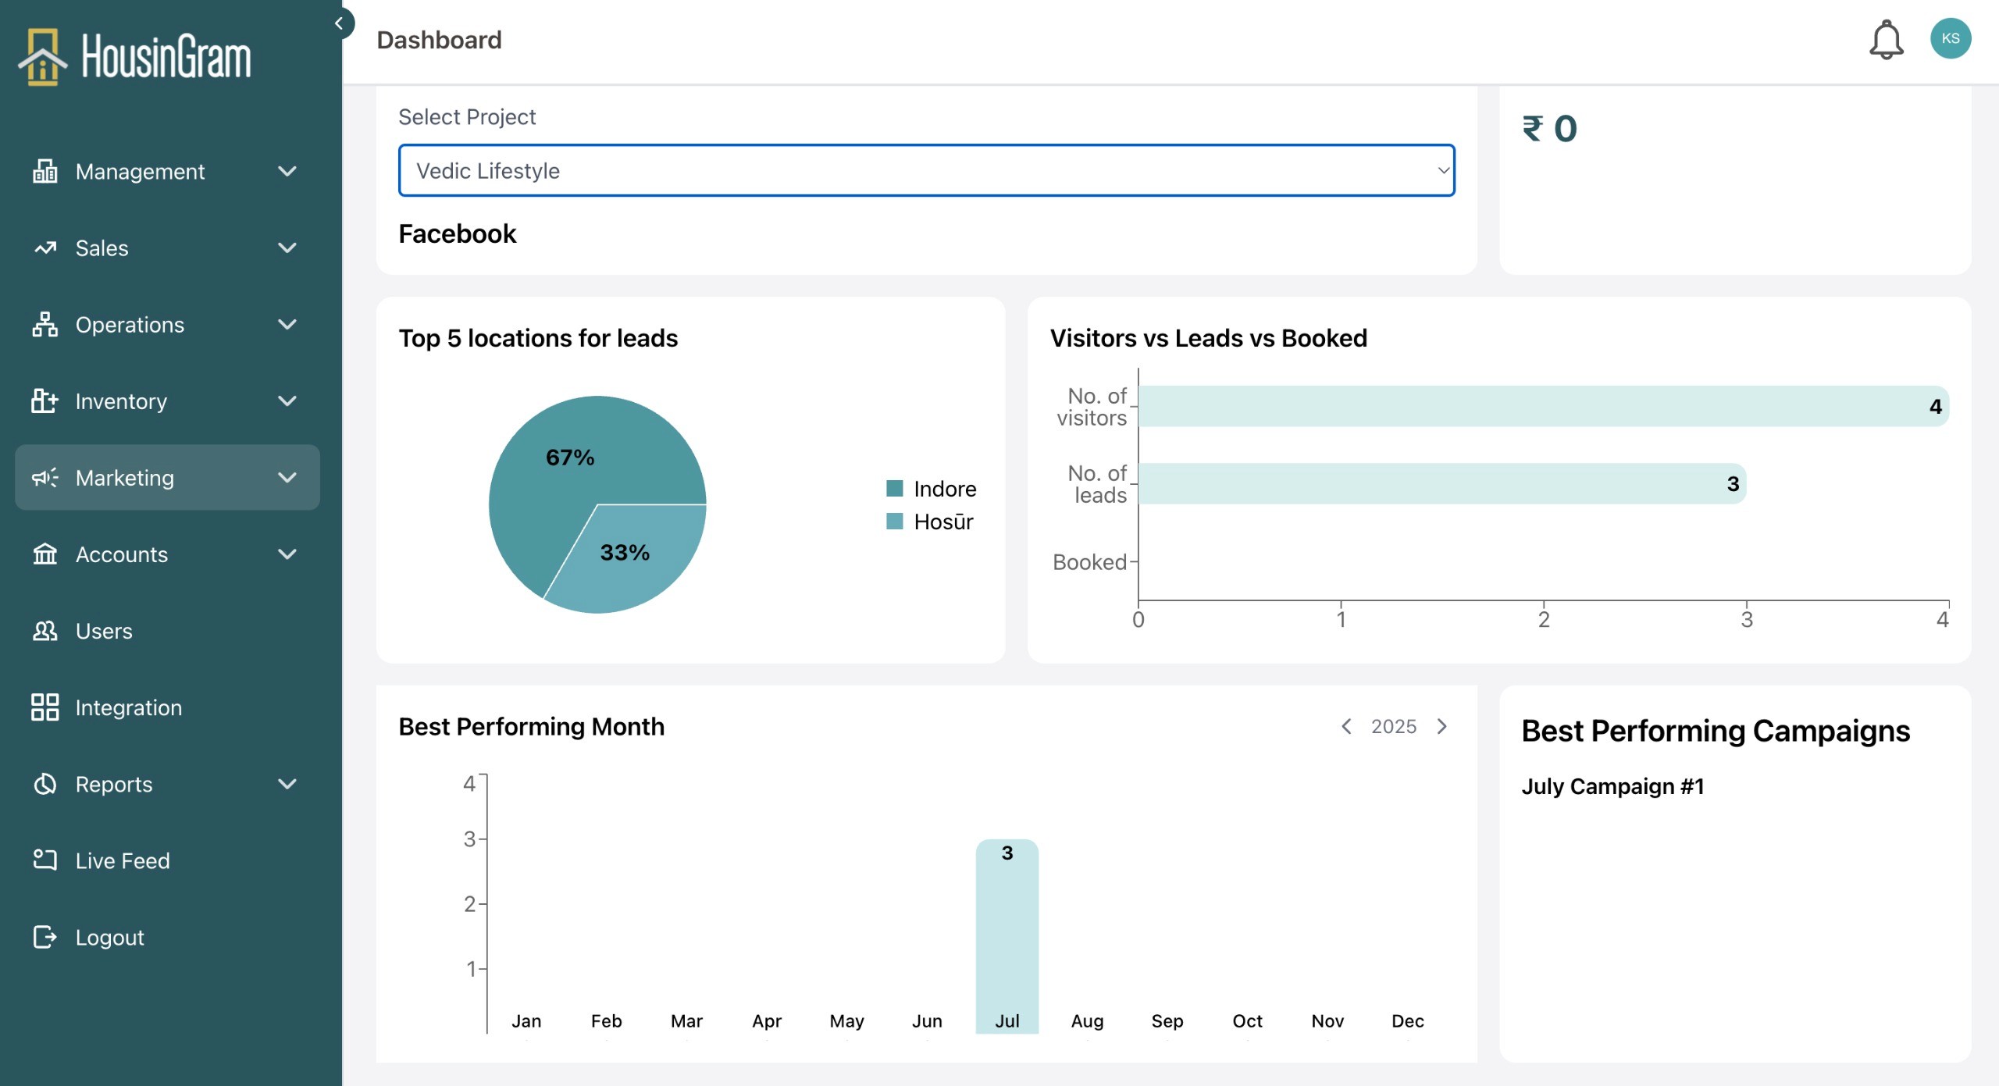Click the Jul bar in monthly chart
Screen dimensions: 1999x1086
point(1007,937)
